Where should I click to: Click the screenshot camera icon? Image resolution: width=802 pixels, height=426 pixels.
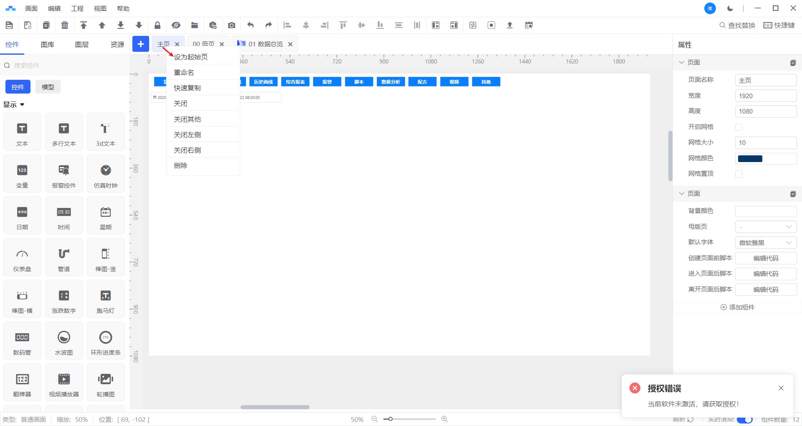[x=231, y=25]
